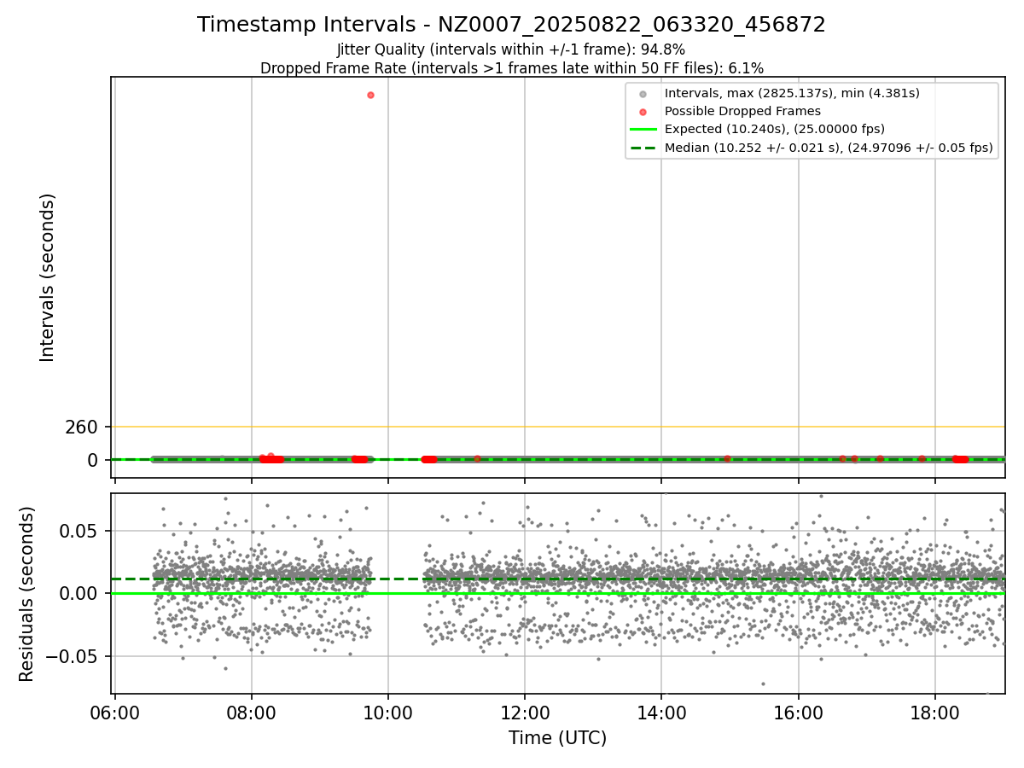The image size is (1024, 768).
Task: Click the outlier red point near top of plot
Action: point(370,95)
